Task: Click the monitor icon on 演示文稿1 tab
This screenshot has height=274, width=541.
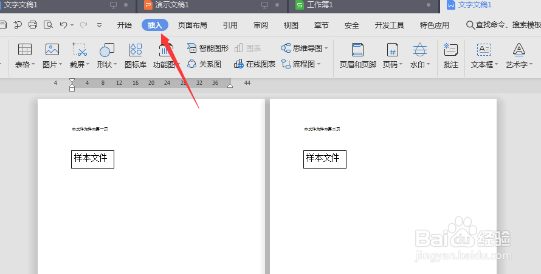Action: tap(265, 5)
